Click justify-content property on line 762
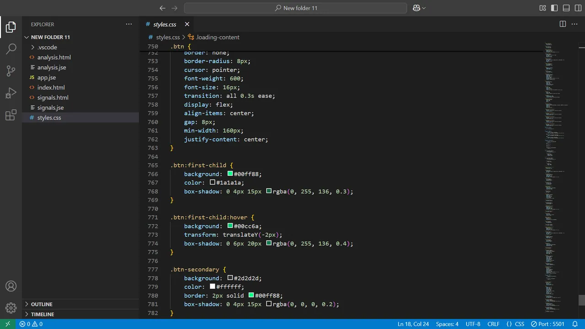 coord(210,139)
